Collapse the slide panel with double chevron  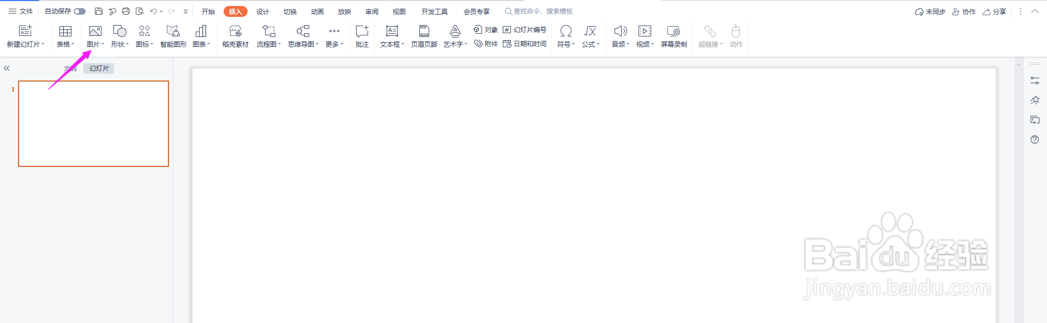click(7, 69)
